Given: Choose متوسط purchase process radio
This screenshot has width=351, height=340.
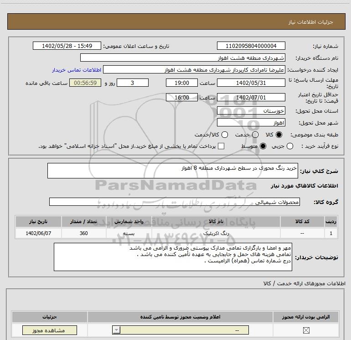Looking at the screenshot, I should tap(263, 146).
